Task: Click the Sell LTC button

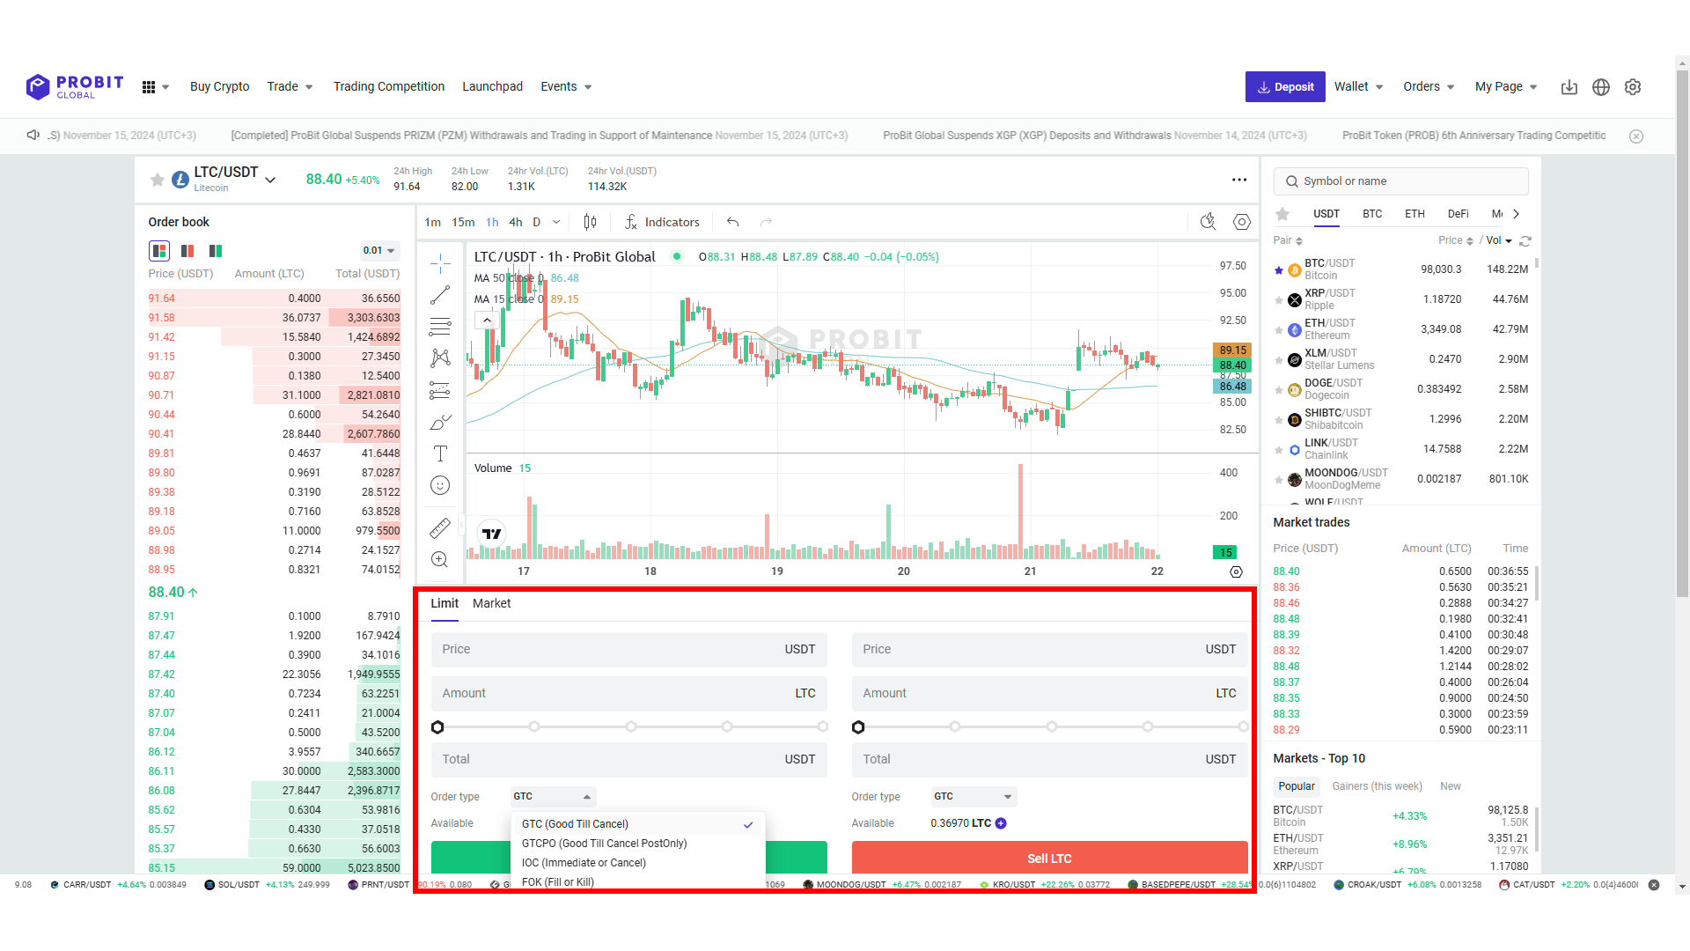Action: pos(1049,858)
